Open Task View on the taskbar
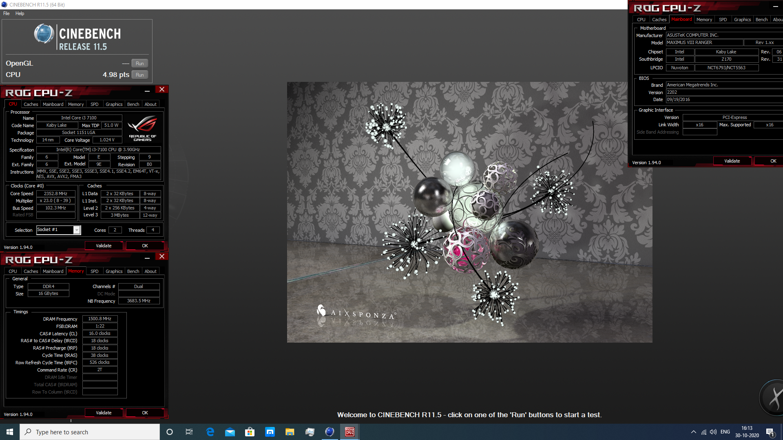This screenshot has width=783, height=440. click(189, 432)
